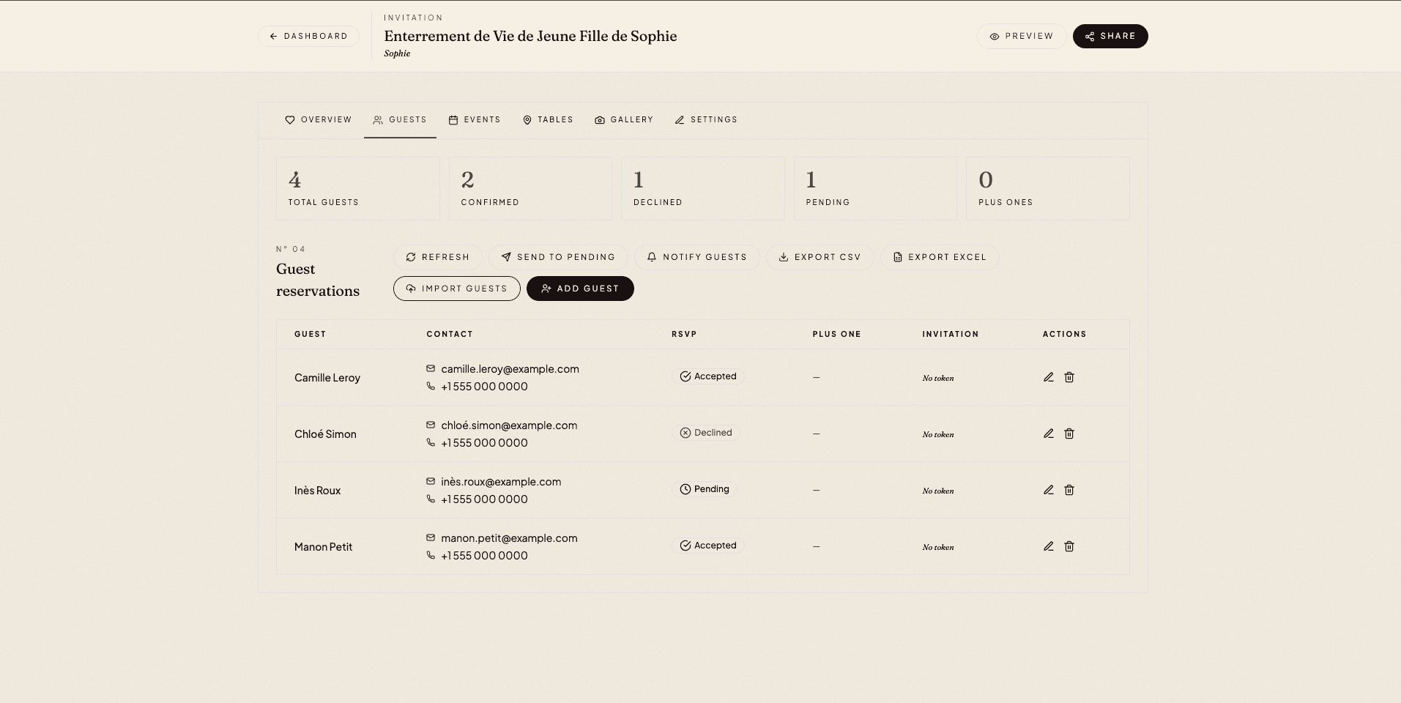Screen dimensions: 1401x703
Task: Click email manon.petit@example.com
Action: (509, 538)
